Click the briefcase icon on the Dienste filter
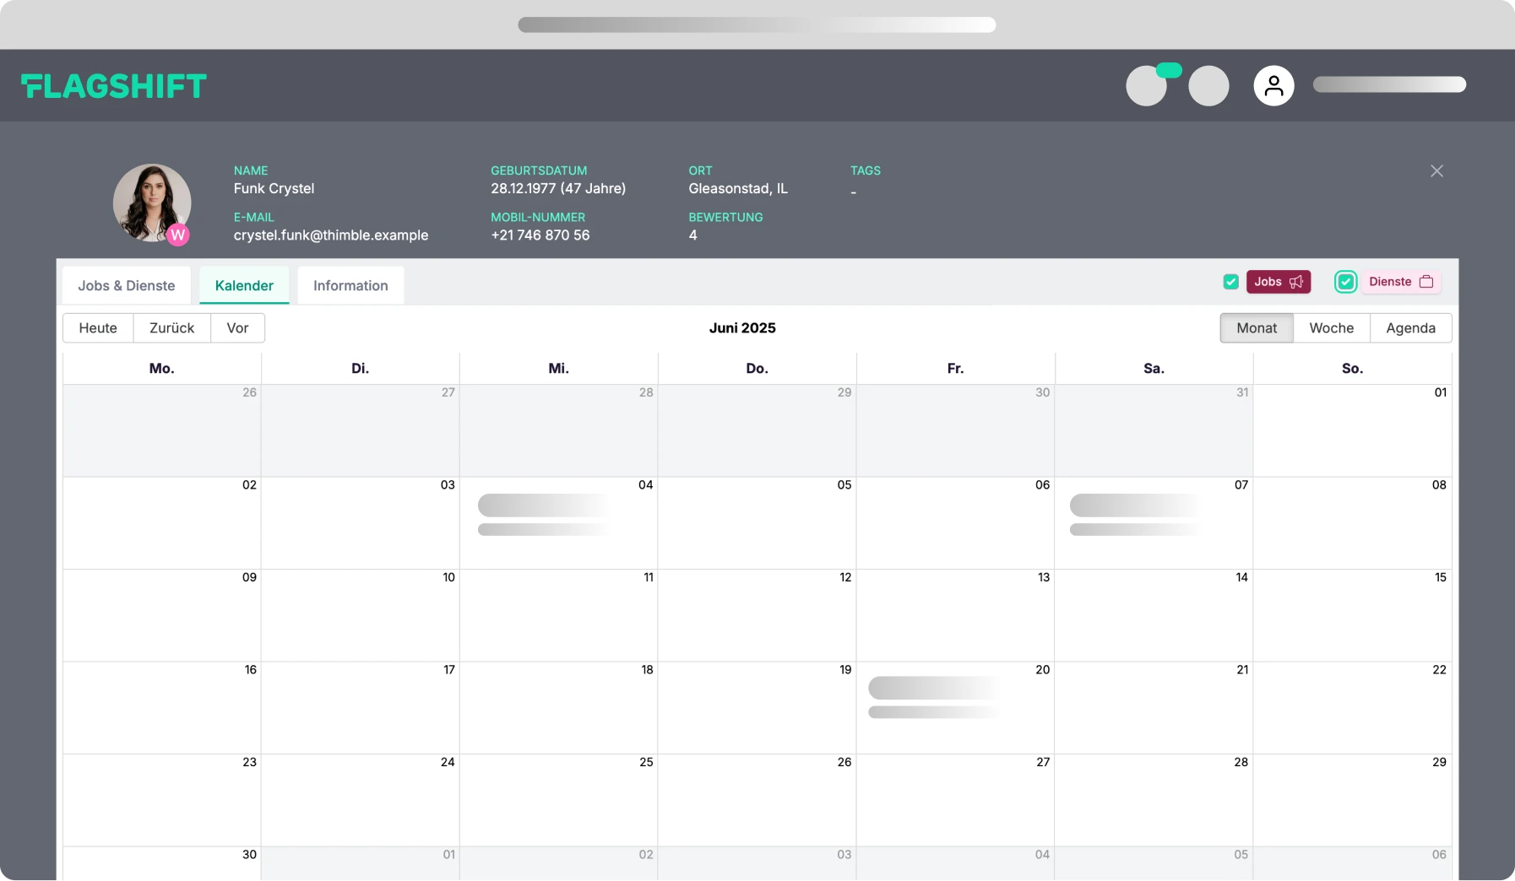The height and width of the screenshot is (881, 1515). [x=1425, y=281]
